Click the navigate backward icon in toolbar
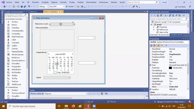This screenshot has height=109, width=194. pyautogui.click(x=5, y=7)
